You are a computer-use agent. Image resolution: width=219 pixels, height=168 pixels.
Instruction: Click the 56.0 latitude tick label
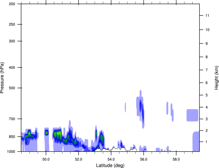point(144,159)
